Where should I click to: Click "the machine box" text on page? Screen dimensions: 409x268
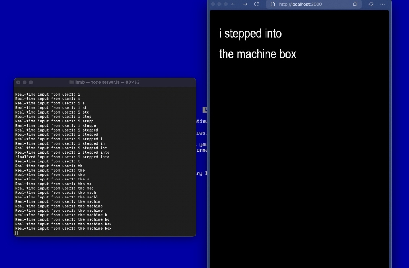pyautogui.click(x=257, y=54)
